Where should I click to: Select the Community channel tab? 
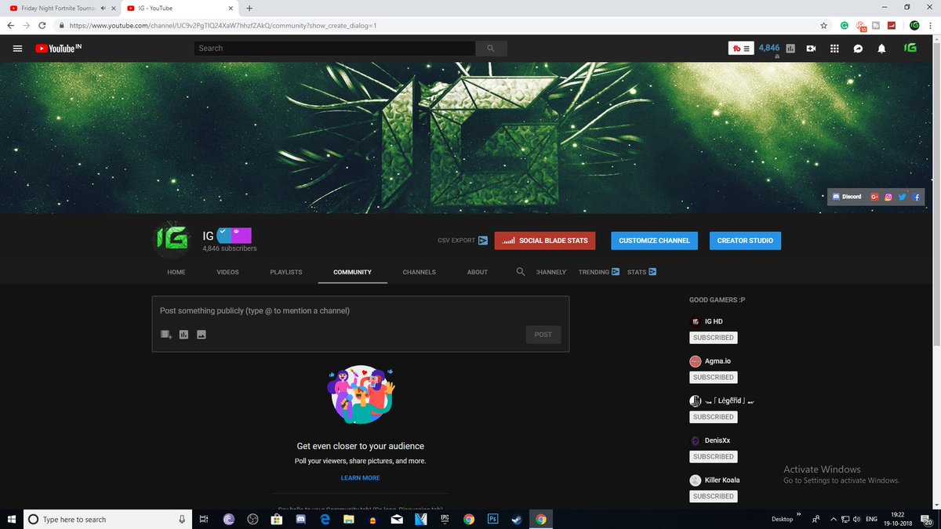coord(352,272)
